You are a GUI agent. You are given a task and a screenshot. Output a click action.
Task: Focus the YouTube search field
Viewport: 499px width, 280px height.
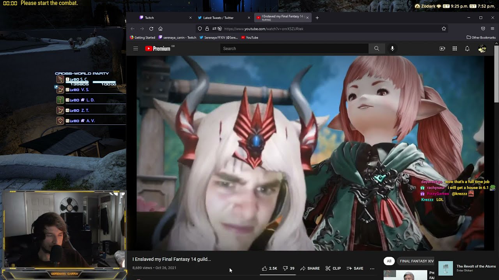[x=294, y=49]
